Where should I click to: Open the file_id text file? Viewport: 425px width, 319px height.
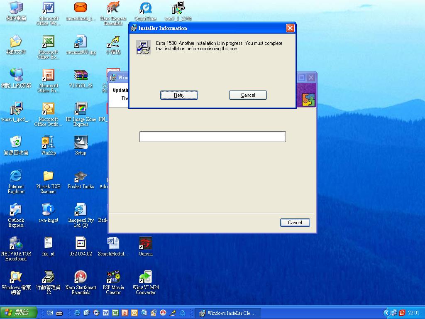[x=48, y=247]
